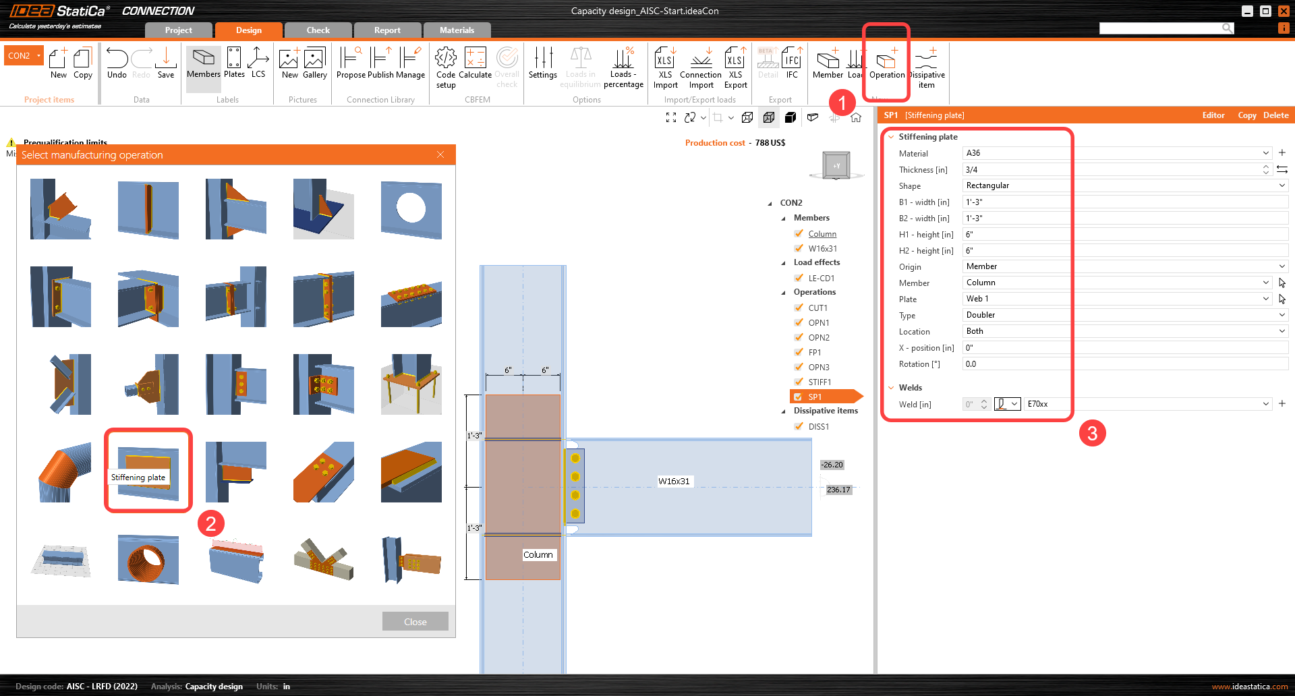Select the Stiffening plate operation thumbnail
Image resolution: width=1295 pixels, height=696 pixels.
pos(148,470)
